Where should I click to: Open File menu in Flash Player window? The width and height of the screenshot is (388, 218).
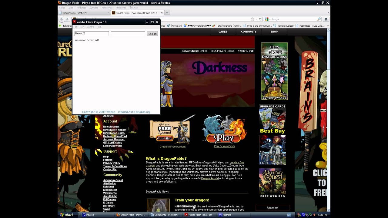(x=75, y=27)
